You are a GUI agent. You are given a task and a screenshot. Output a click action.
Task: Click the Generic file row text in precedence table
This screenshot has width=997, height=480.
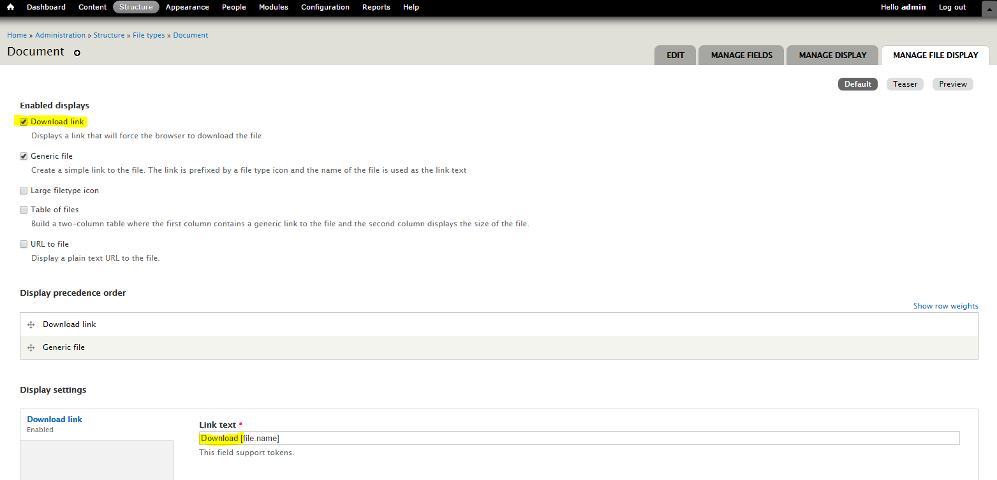point(64,347)
